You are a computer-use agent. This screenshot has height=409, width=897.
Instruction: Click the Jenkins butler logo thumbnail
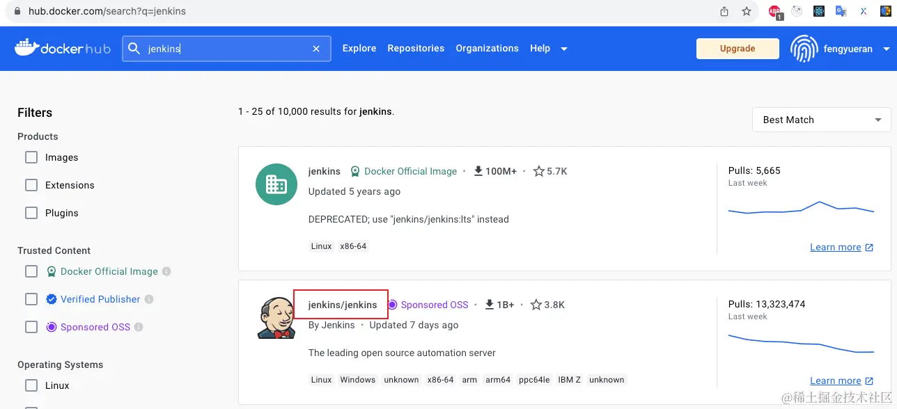pos(276,318)
